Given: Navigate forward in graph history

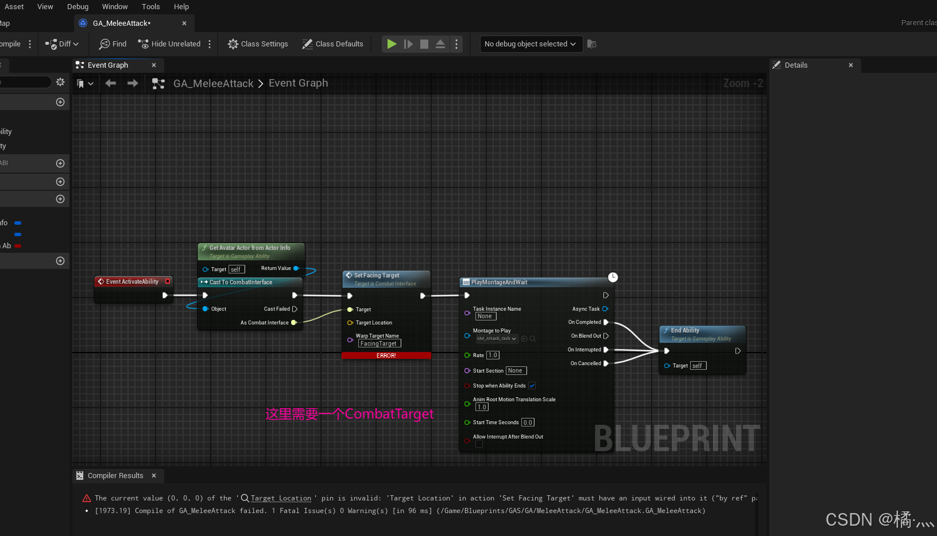Looking at the screenshot, I should click(x=133, y=84).
